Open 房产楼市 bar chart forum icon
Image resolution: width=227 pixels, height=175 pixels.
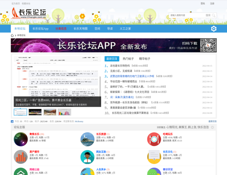tap(21, 157)
